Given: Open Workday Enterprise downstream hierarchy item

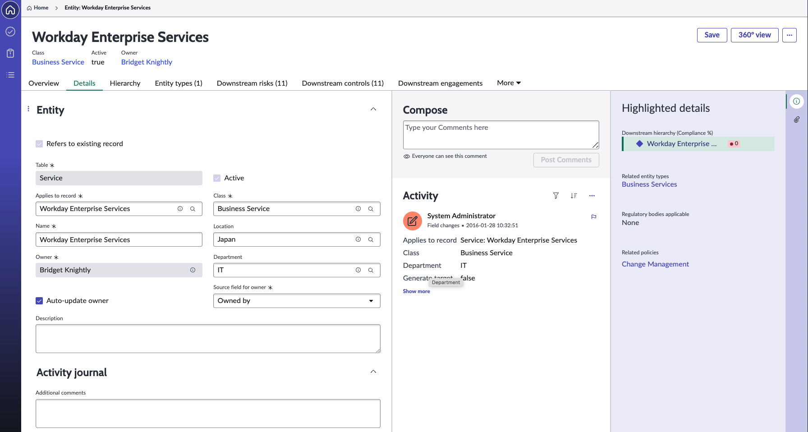Looking at the screenshot, I should point(682,144).
